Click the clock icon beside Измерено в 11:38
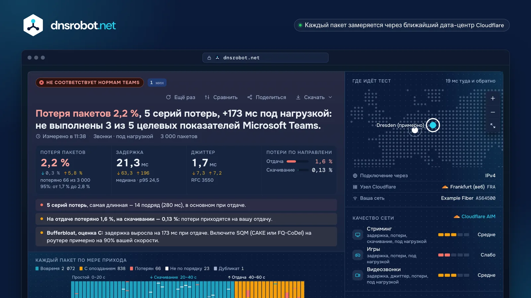The image size is (531, 298). pyautogui.click(x=38, y=136)
